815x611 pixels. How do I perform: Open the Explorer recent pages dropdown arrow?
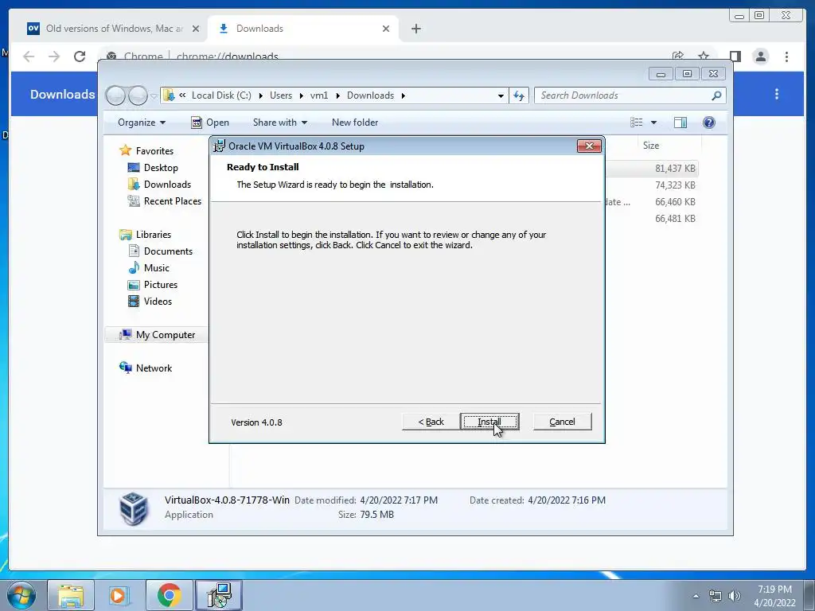pyautogui.click(x=154, y=96)
